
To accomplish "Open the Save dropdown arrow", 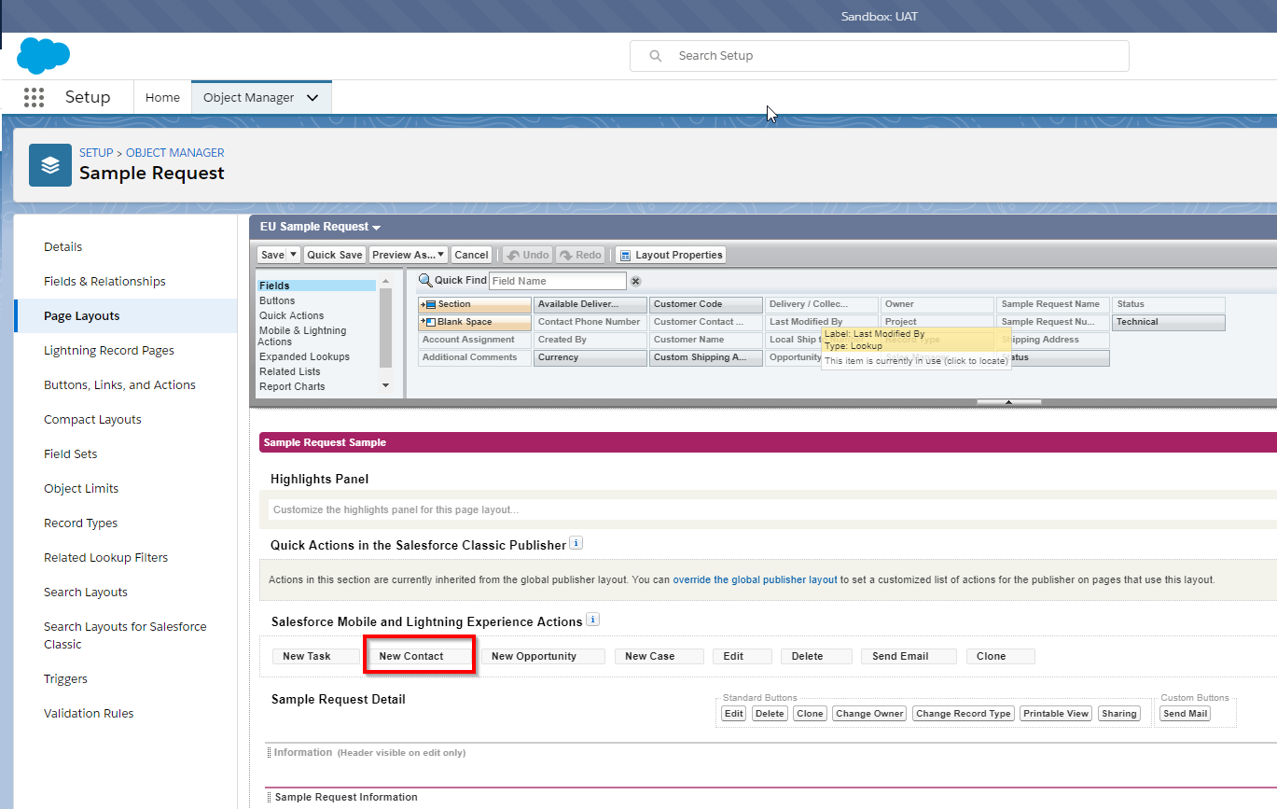I will [294, 255].
